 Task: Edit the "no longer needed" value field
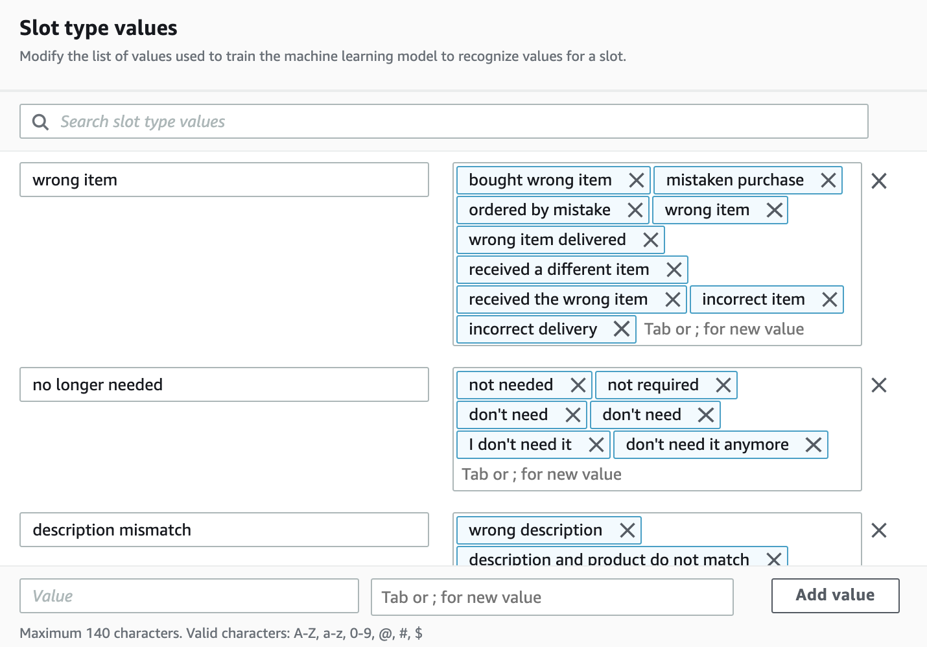point(224,385)
